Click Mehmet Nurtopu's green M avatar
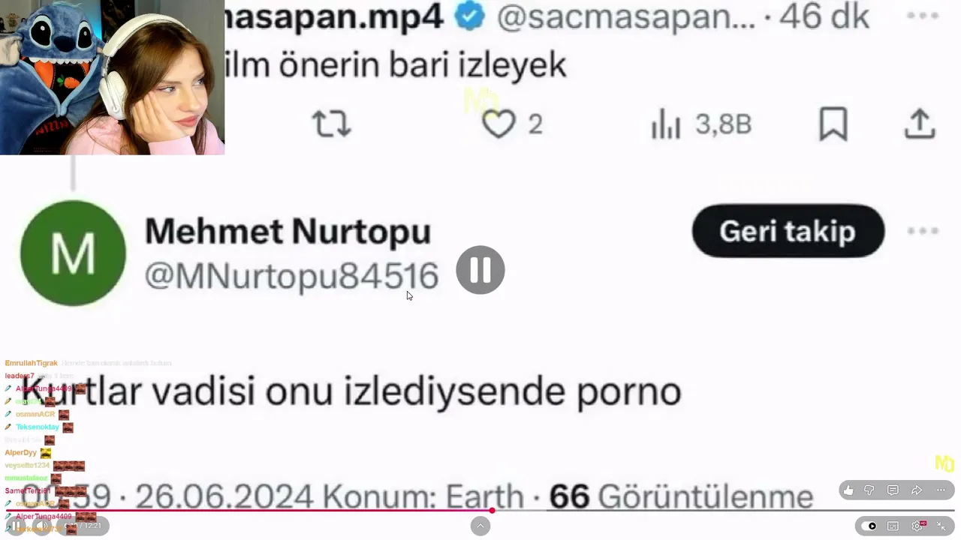961x540 pixels. tap(73, 253)
